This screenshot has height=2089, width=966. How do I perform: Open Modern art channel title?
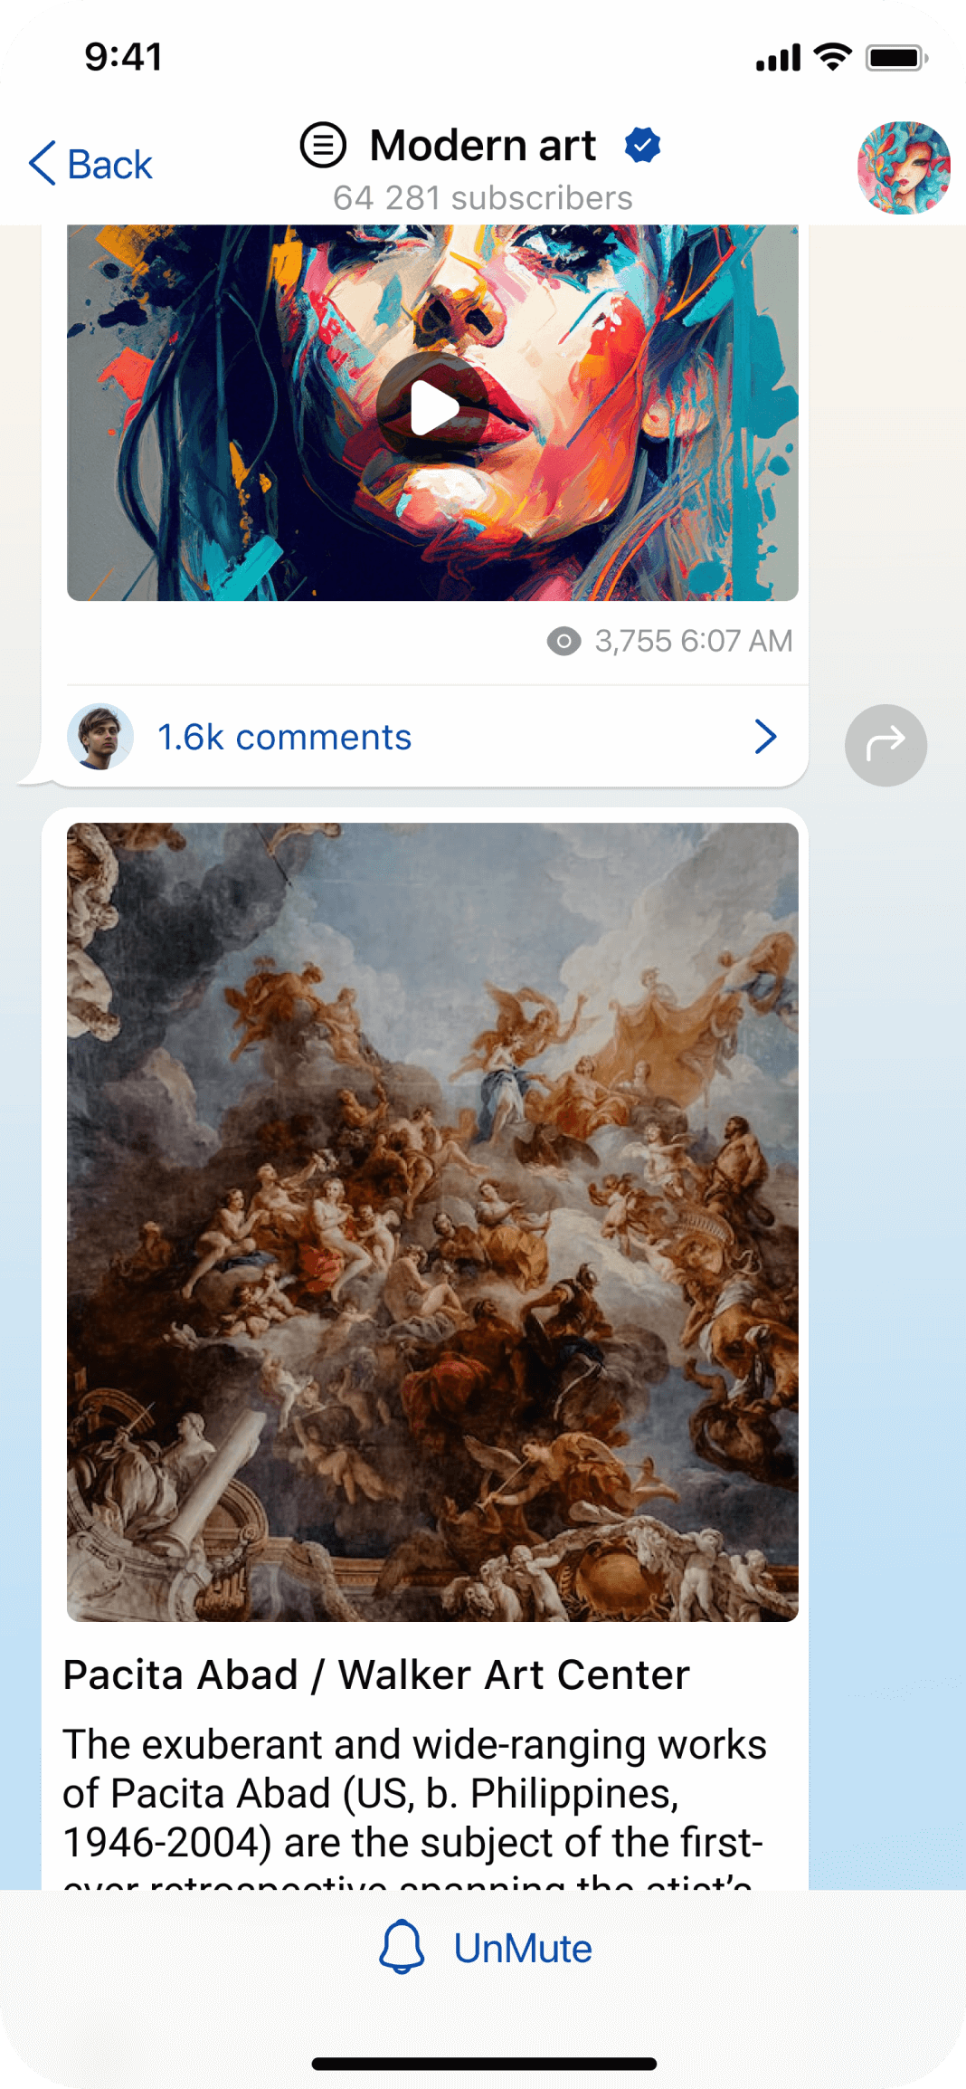[483, 145]
